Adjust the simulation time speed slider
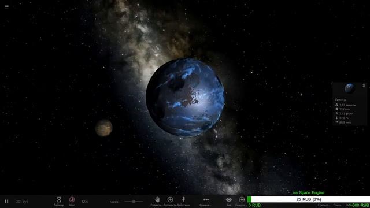370x208 pixels. coord(134,202)
